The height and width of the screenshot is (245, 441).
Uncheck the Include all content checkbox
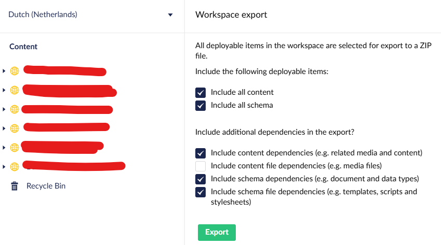click(201, 92)
